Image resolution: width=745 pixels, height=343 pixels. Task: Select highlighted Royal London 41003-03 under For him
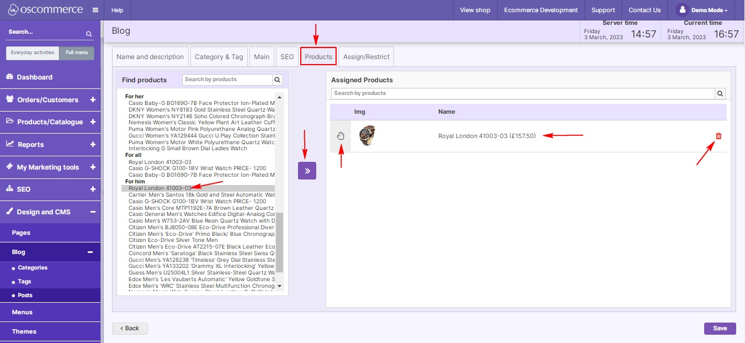(198, 188)
